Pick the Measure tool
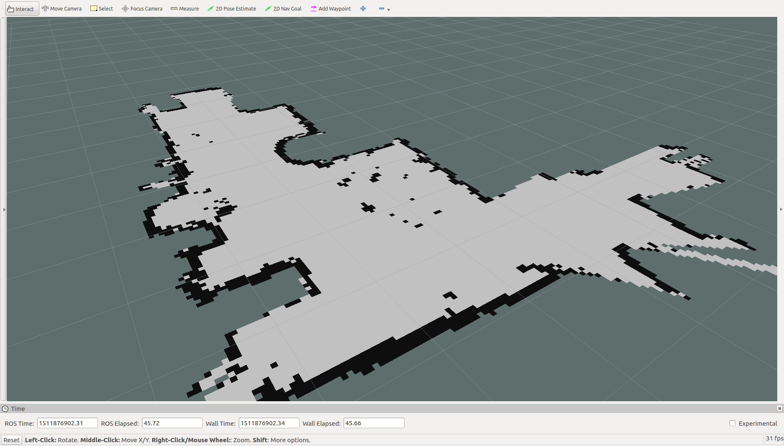 [185, 8]
